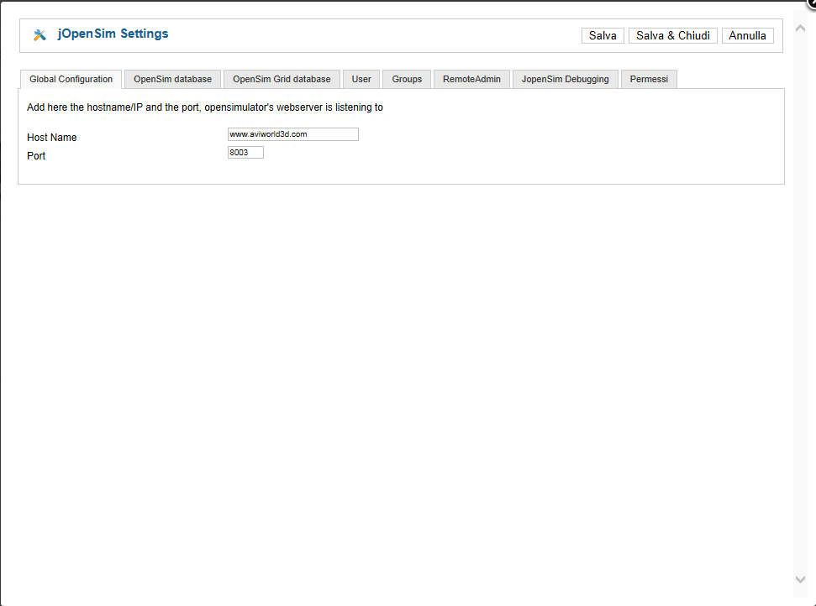This screenshot has height=606, width=816.
Task: Switch to the User tab
Action: coord(361,79)
